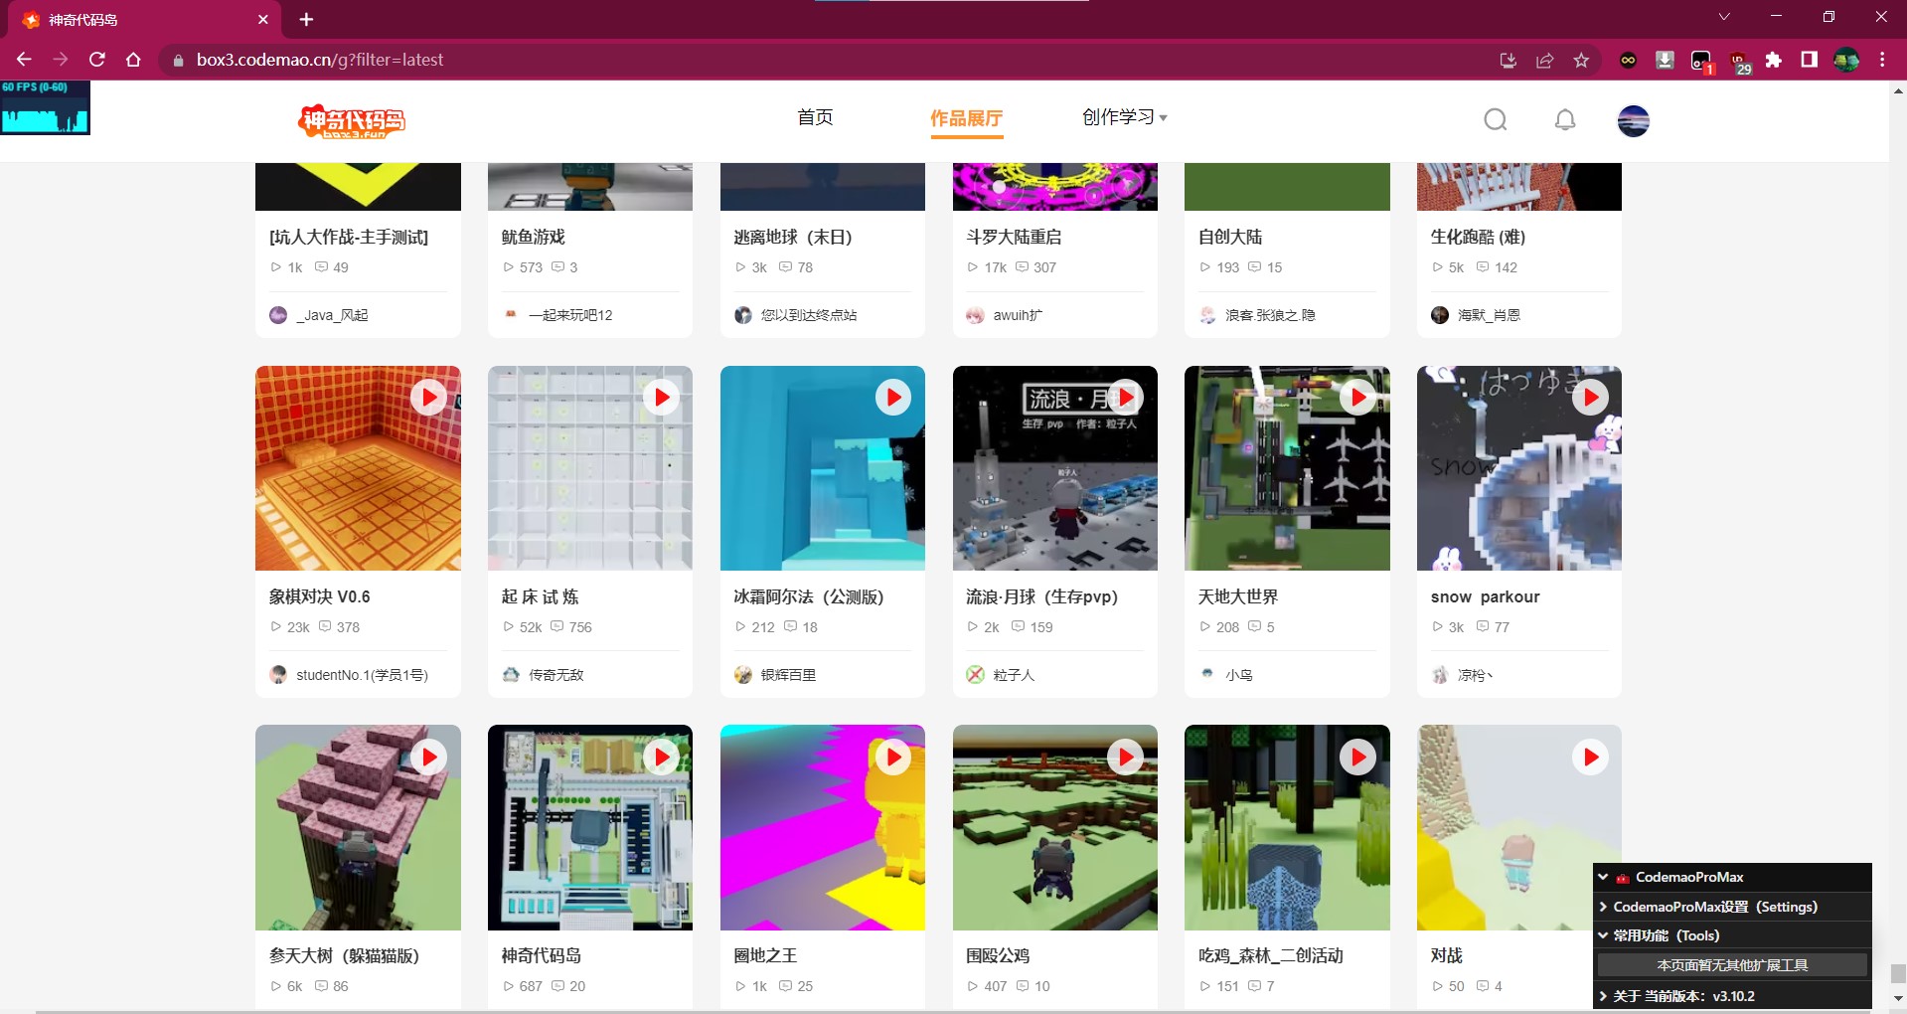Collapse the CodemaoProMax panel header
Image resolution: width=1907 pixels, height=1014 pixels.
pyautogui.click(x=1732, y=877)
